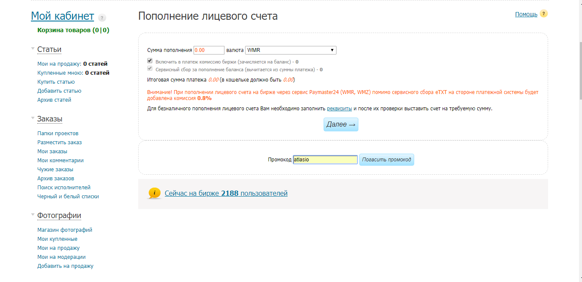
Task: Toggle the include exchange commission checkbox
Action: tap(150, 61)
